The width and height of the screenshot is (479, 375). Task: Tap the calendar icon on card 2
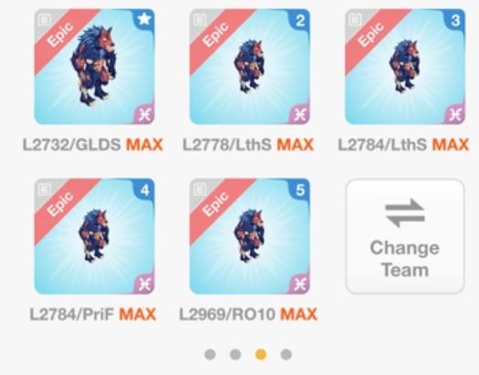[200, 20]
